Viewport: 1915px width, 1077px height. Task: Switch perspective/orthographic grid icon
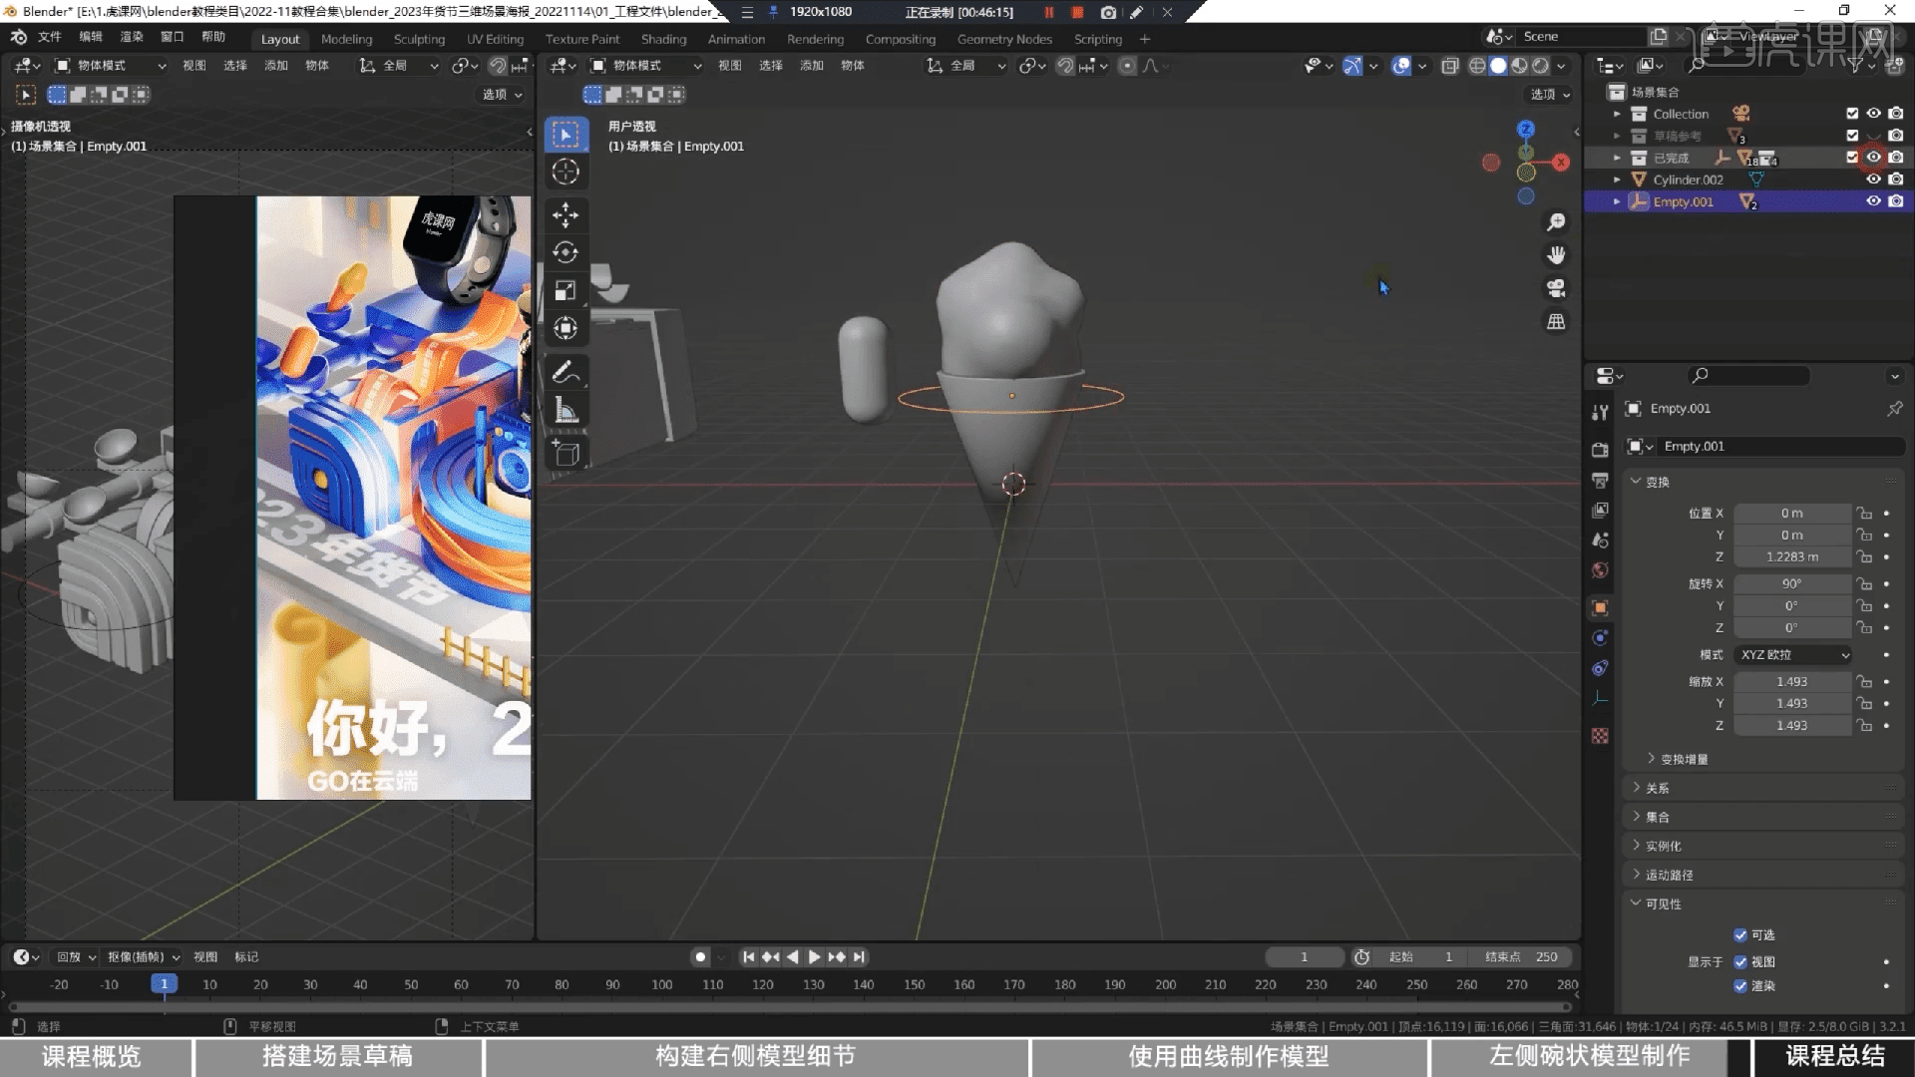(x=1556, y=321)
